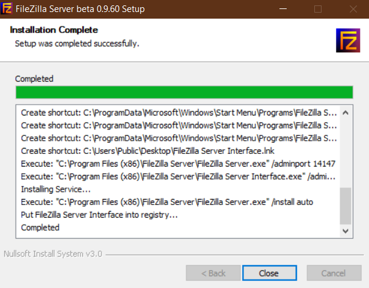Select the '/adminport 14147' execute log line
The image size is (369, 288).
[179, 164]
